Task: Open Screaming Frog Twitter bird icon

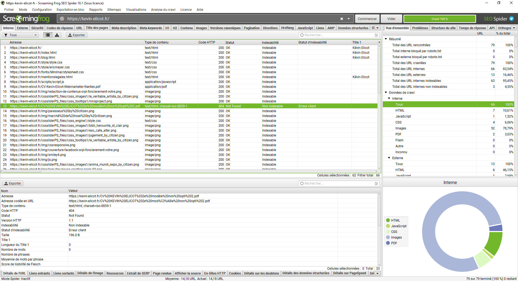Action: [x=512, y=19]
